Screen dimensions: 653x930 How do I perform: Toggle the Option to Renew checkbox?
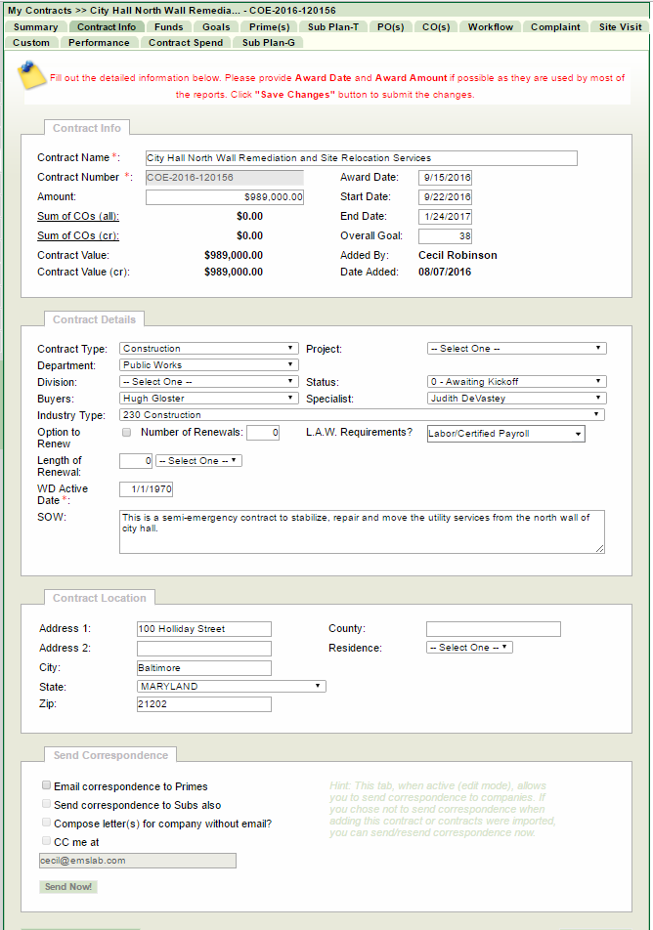(126, 432)
